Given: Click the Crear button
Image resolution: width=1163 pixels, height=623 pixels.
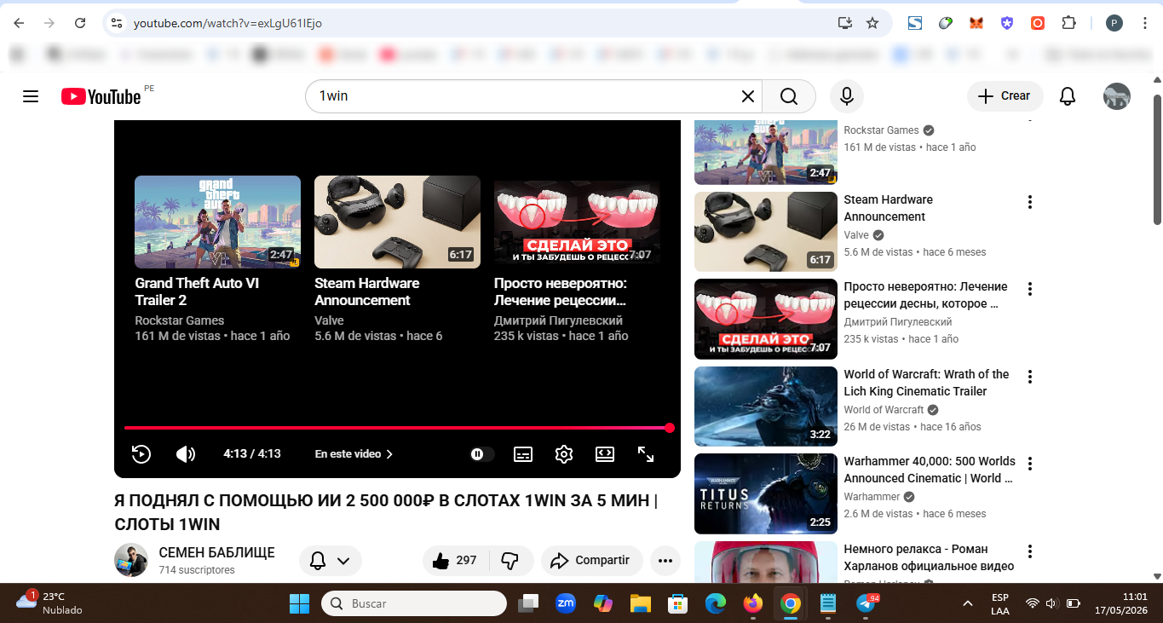Looking at the screenshot, I should [x=1005, y=96].
